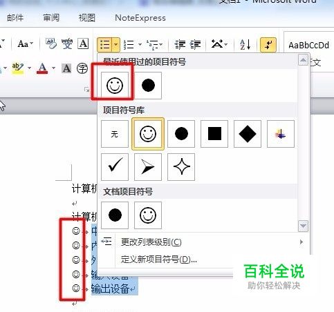Click the red font color A
This screenshot has height=312, width=334.
[x=42, y=68]
